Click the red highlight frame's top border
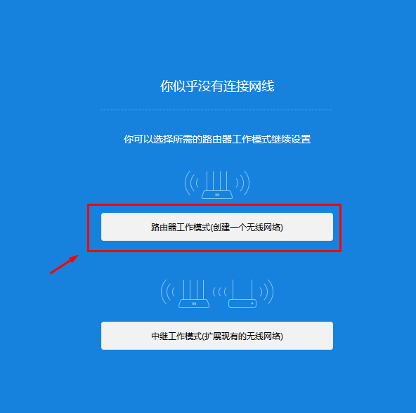 (214, 205)
